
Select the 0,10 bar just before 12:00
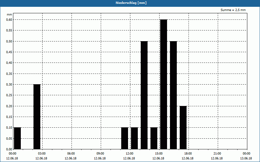(125, 138)
